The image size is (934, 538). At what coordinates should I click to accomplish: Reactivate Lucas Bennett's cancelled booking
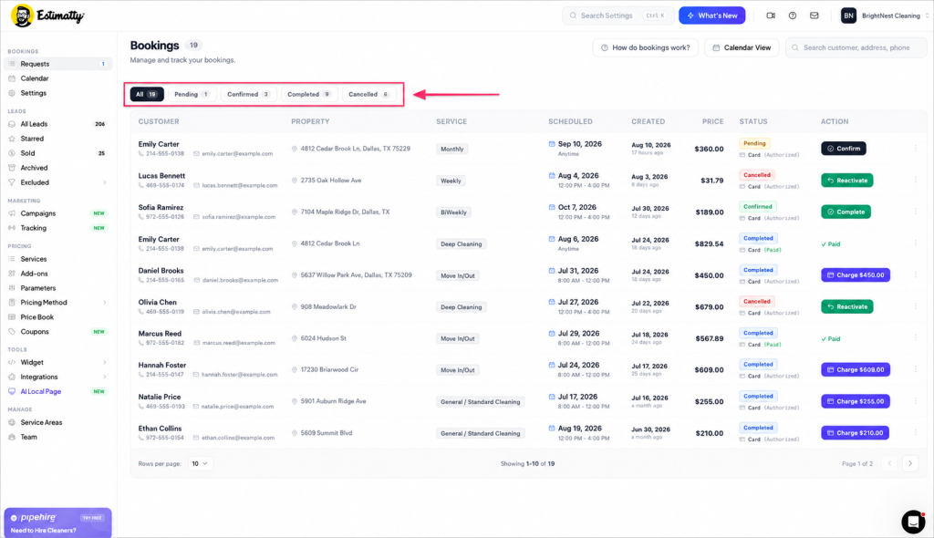[847, 180]
